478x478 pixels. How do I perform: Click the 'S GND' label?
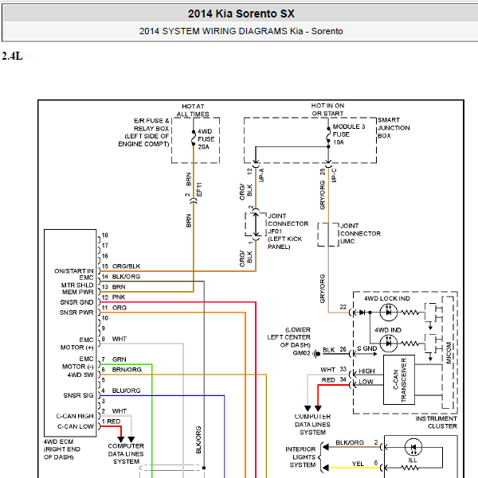coord(366,348)
